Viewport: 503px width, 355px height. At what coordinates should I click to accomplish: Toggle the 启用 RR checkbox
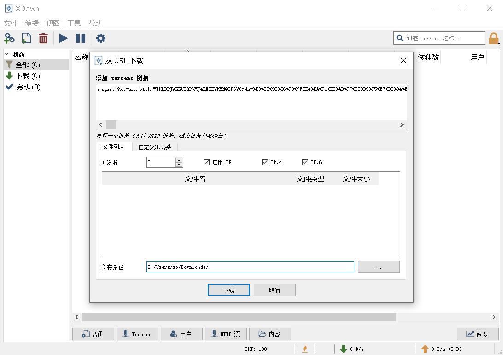207,162
